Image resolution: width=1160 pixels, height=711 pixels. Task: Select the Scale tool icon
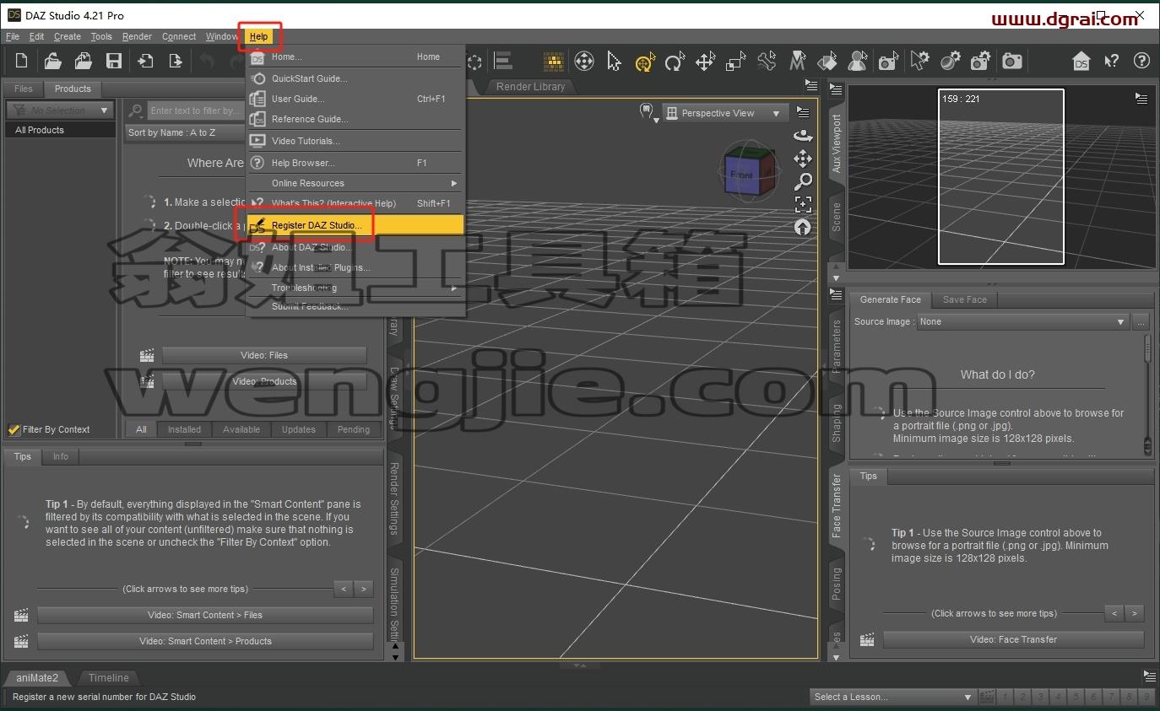pos(736,62)
